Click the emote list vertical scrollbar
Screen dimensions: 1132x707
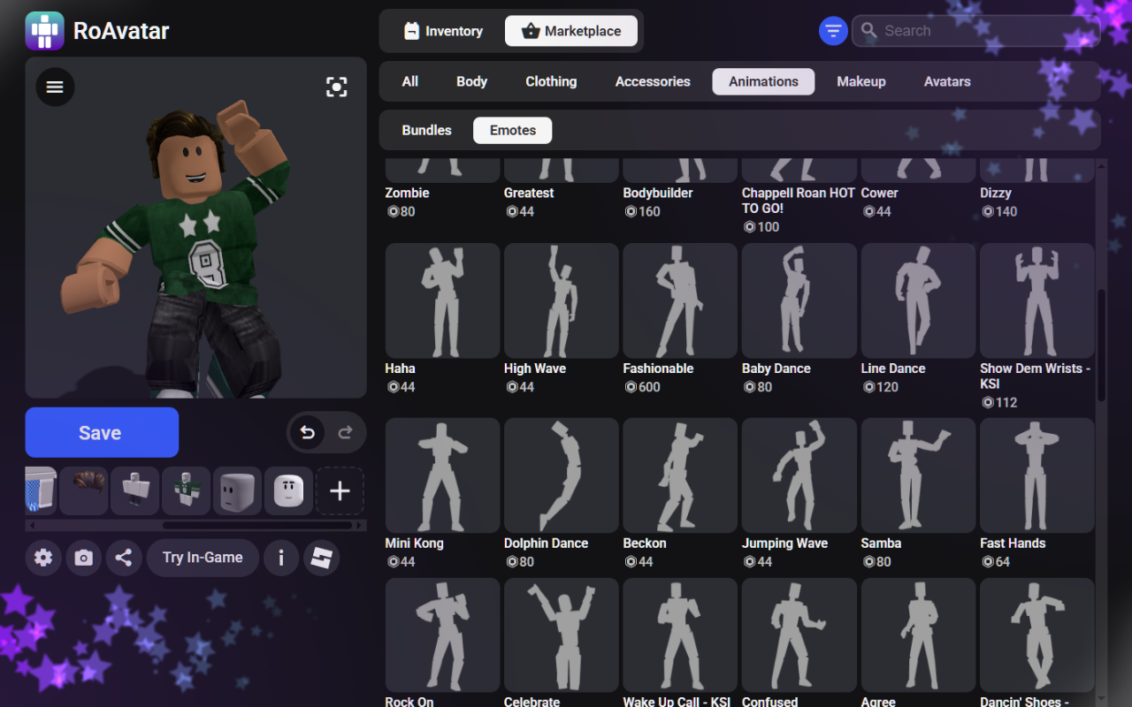[x=1101, y=345]
